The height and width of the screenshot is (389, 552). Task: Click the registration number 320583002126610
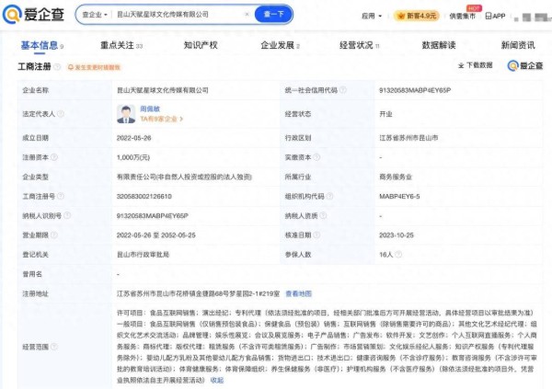pos(144,196)
